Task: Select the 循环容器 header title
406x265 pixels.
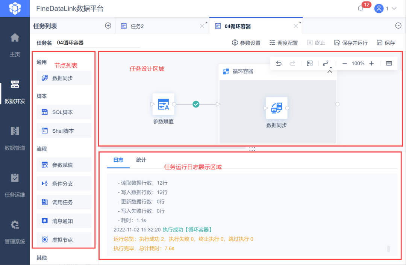Action: coord(243,71)
